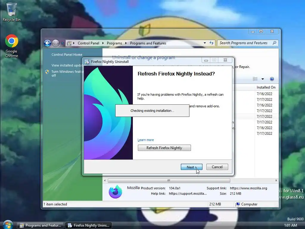Screen dimensions: 305x229
Task: Click the refresh icon next to address bar
Action: pos(211,43)
